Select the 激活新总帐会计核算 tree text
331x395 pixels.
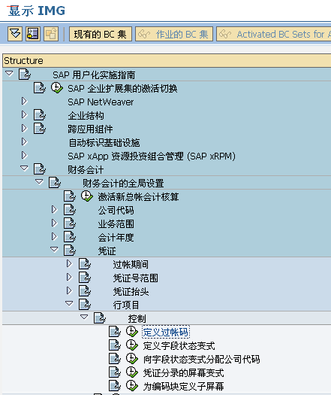(x=138, y=196)
